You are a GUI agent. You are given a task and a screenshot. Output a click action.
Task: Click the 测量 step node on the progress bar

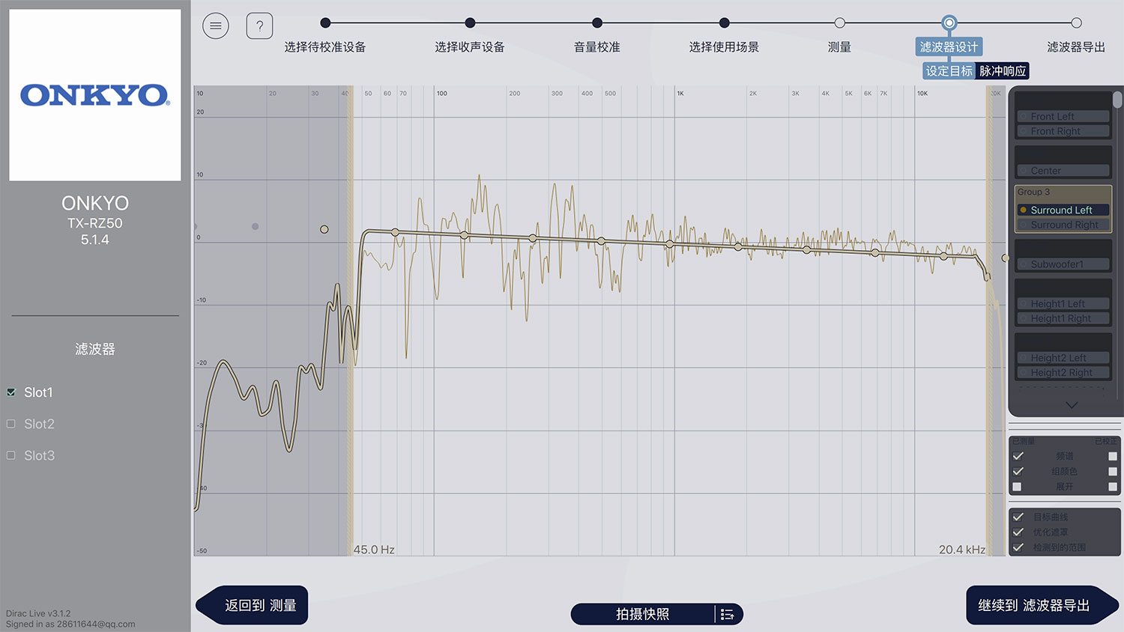(839, 22)
